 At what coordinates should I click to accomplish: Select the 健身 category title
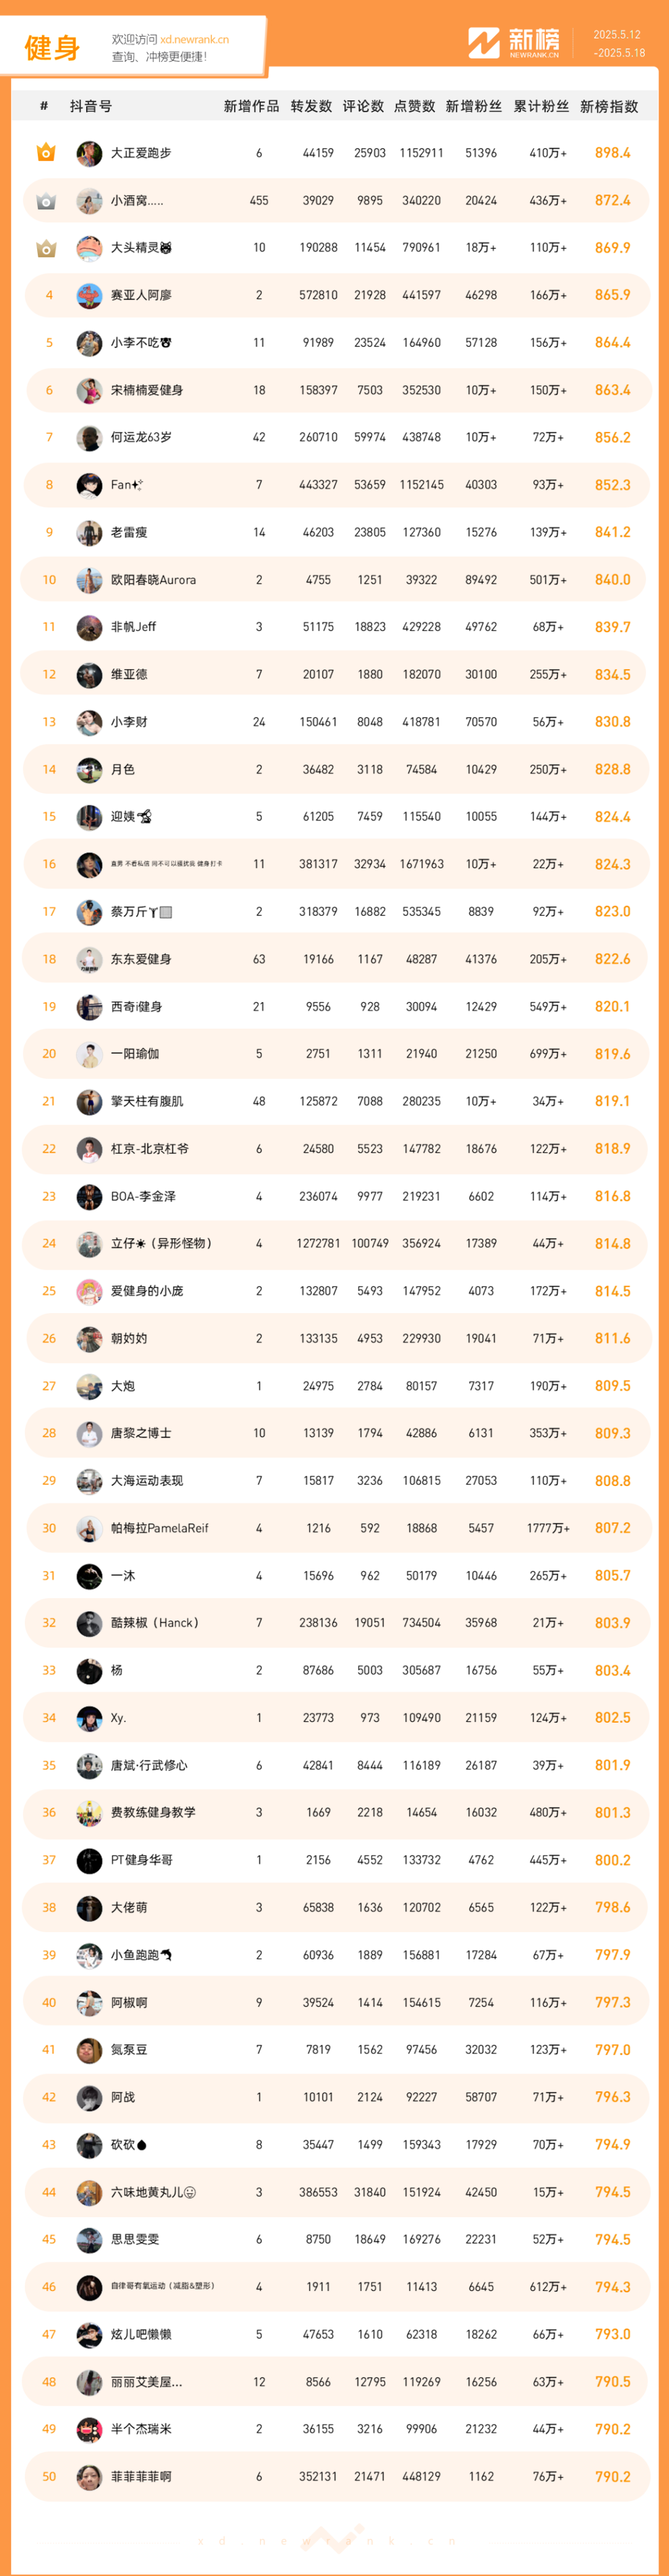click(x=52, y=47)
